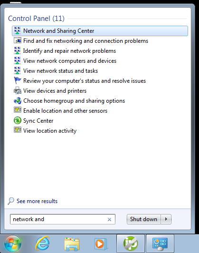The width and height of the screenshot is (199, 253).
Task: Click the green Sync Center icon
Action: pyautogui.click(x=18, y=120)
